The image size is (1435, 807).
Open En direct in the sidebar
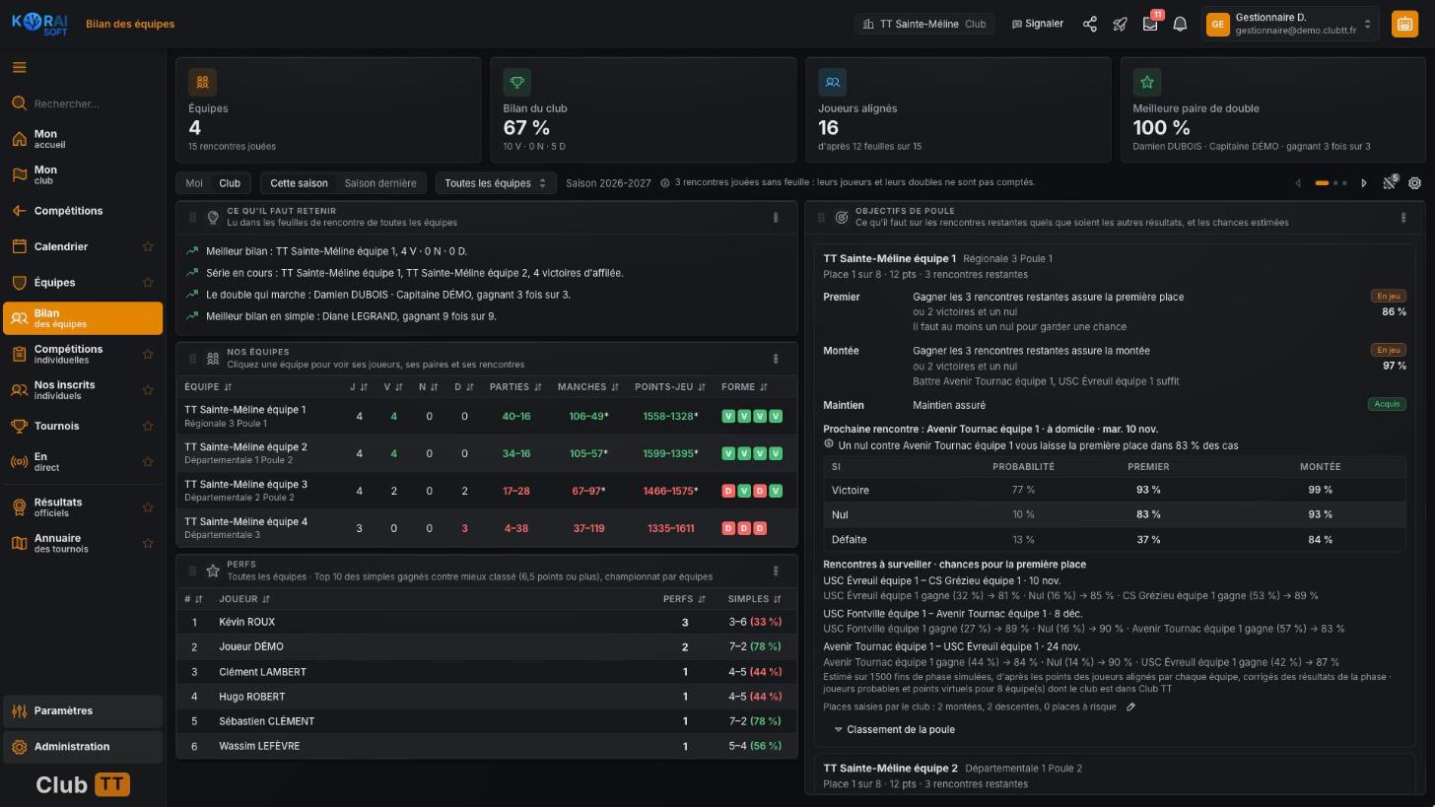coord(83,462)
